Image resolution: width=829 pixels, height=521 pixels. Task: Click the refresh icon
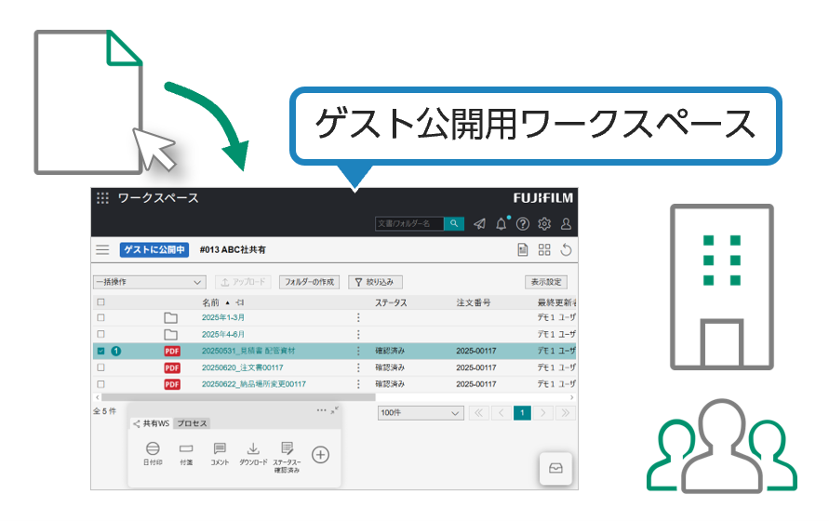click(566, 249)
